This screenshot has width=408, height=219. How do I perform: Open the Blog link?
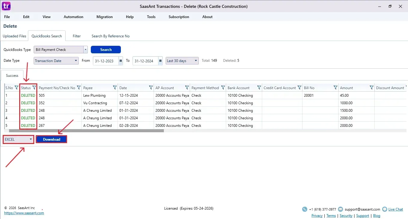[376, 216]
